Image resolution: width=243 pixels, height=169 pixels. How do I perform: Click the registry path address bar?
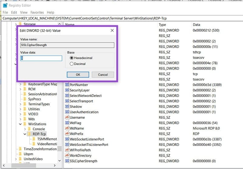122,18
